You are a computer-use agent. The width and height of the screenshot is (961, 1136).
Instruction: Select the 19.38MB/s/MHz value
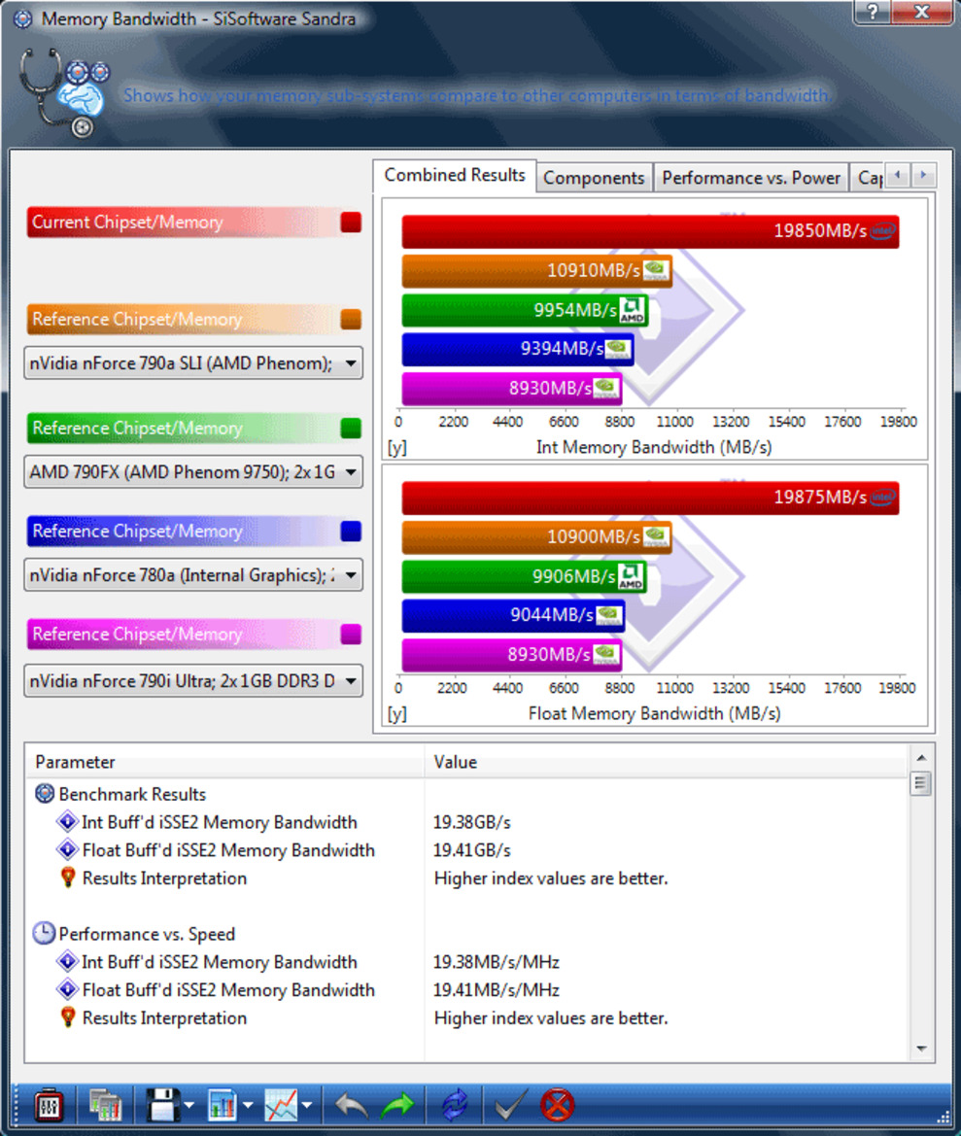[x=497, y=962]
